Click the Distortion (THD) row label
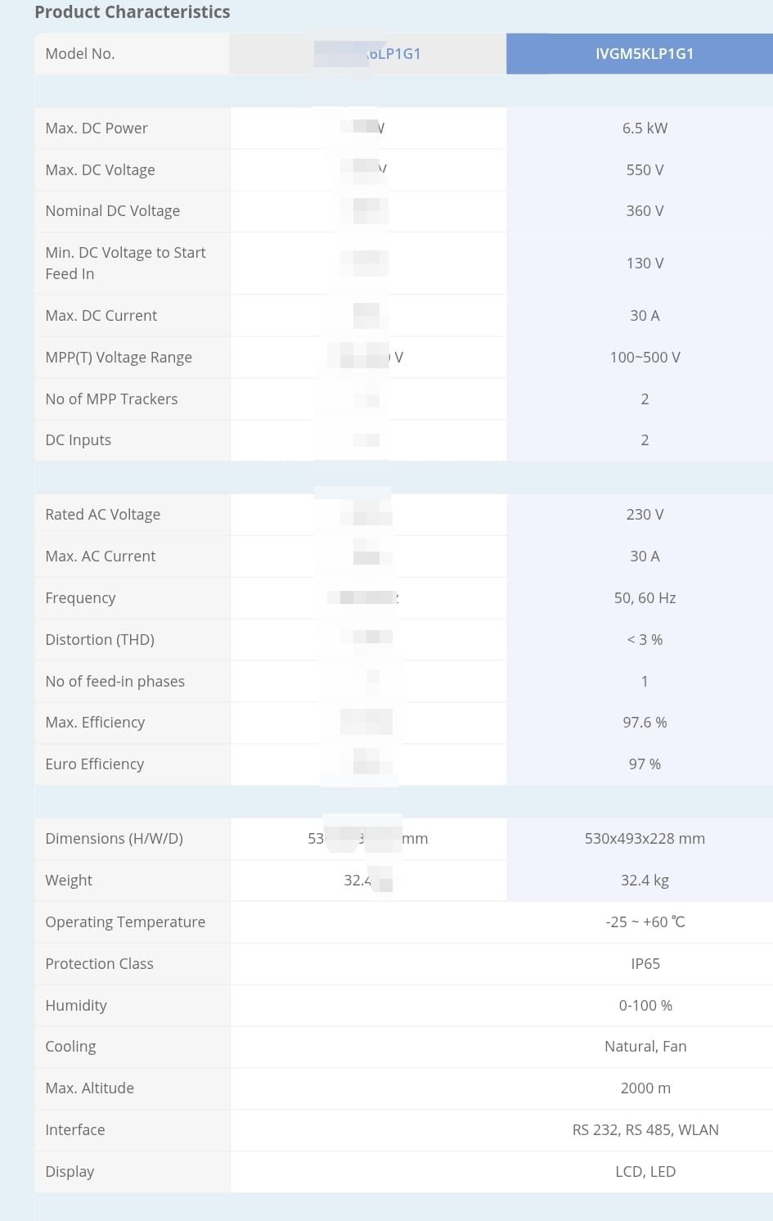This screenshot has height=1221, width=773. pyautogui.click(x=100, y=640)
